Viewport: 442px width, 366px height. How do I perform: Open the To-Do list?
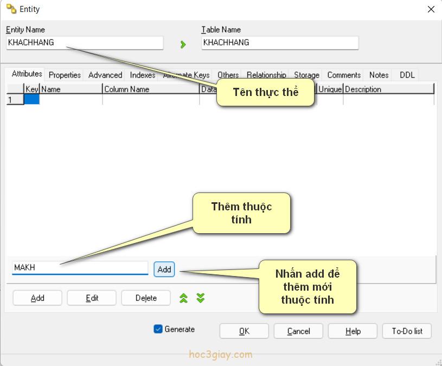(407, 331)
